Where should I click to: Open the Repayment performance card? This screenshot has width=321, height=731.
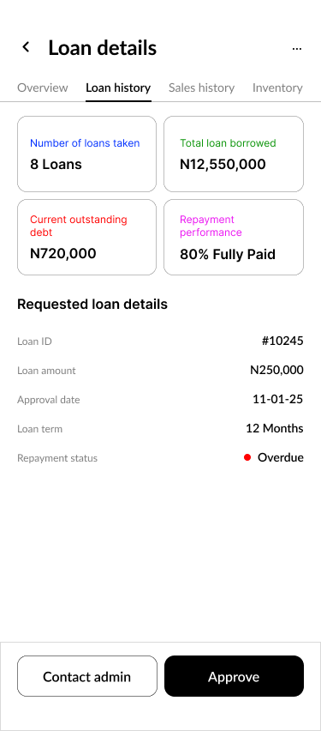pyautogui.click(x=234, y=238)
